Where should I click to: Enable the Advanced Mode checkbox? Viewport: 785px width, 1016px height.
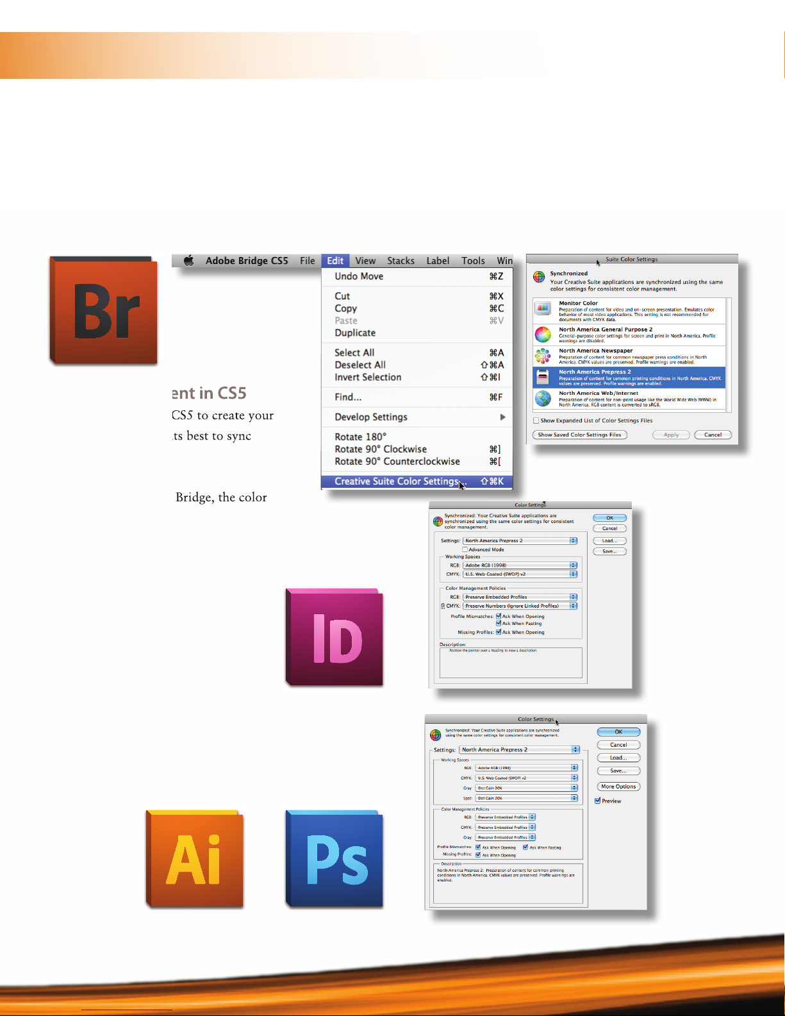click(x=465, y=549)
